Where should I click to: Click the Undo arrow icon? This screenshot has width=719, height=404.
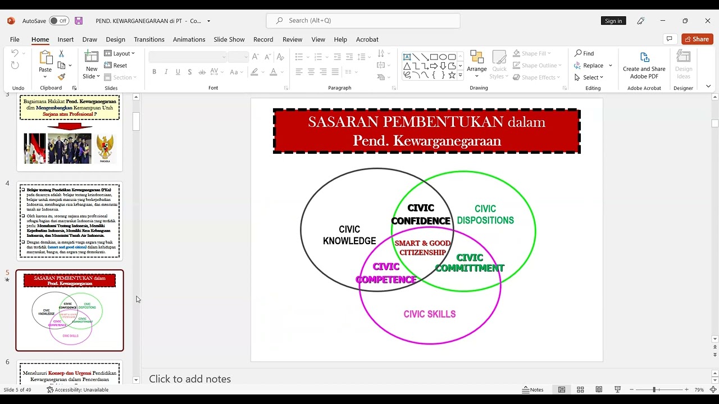coord(15,53)
